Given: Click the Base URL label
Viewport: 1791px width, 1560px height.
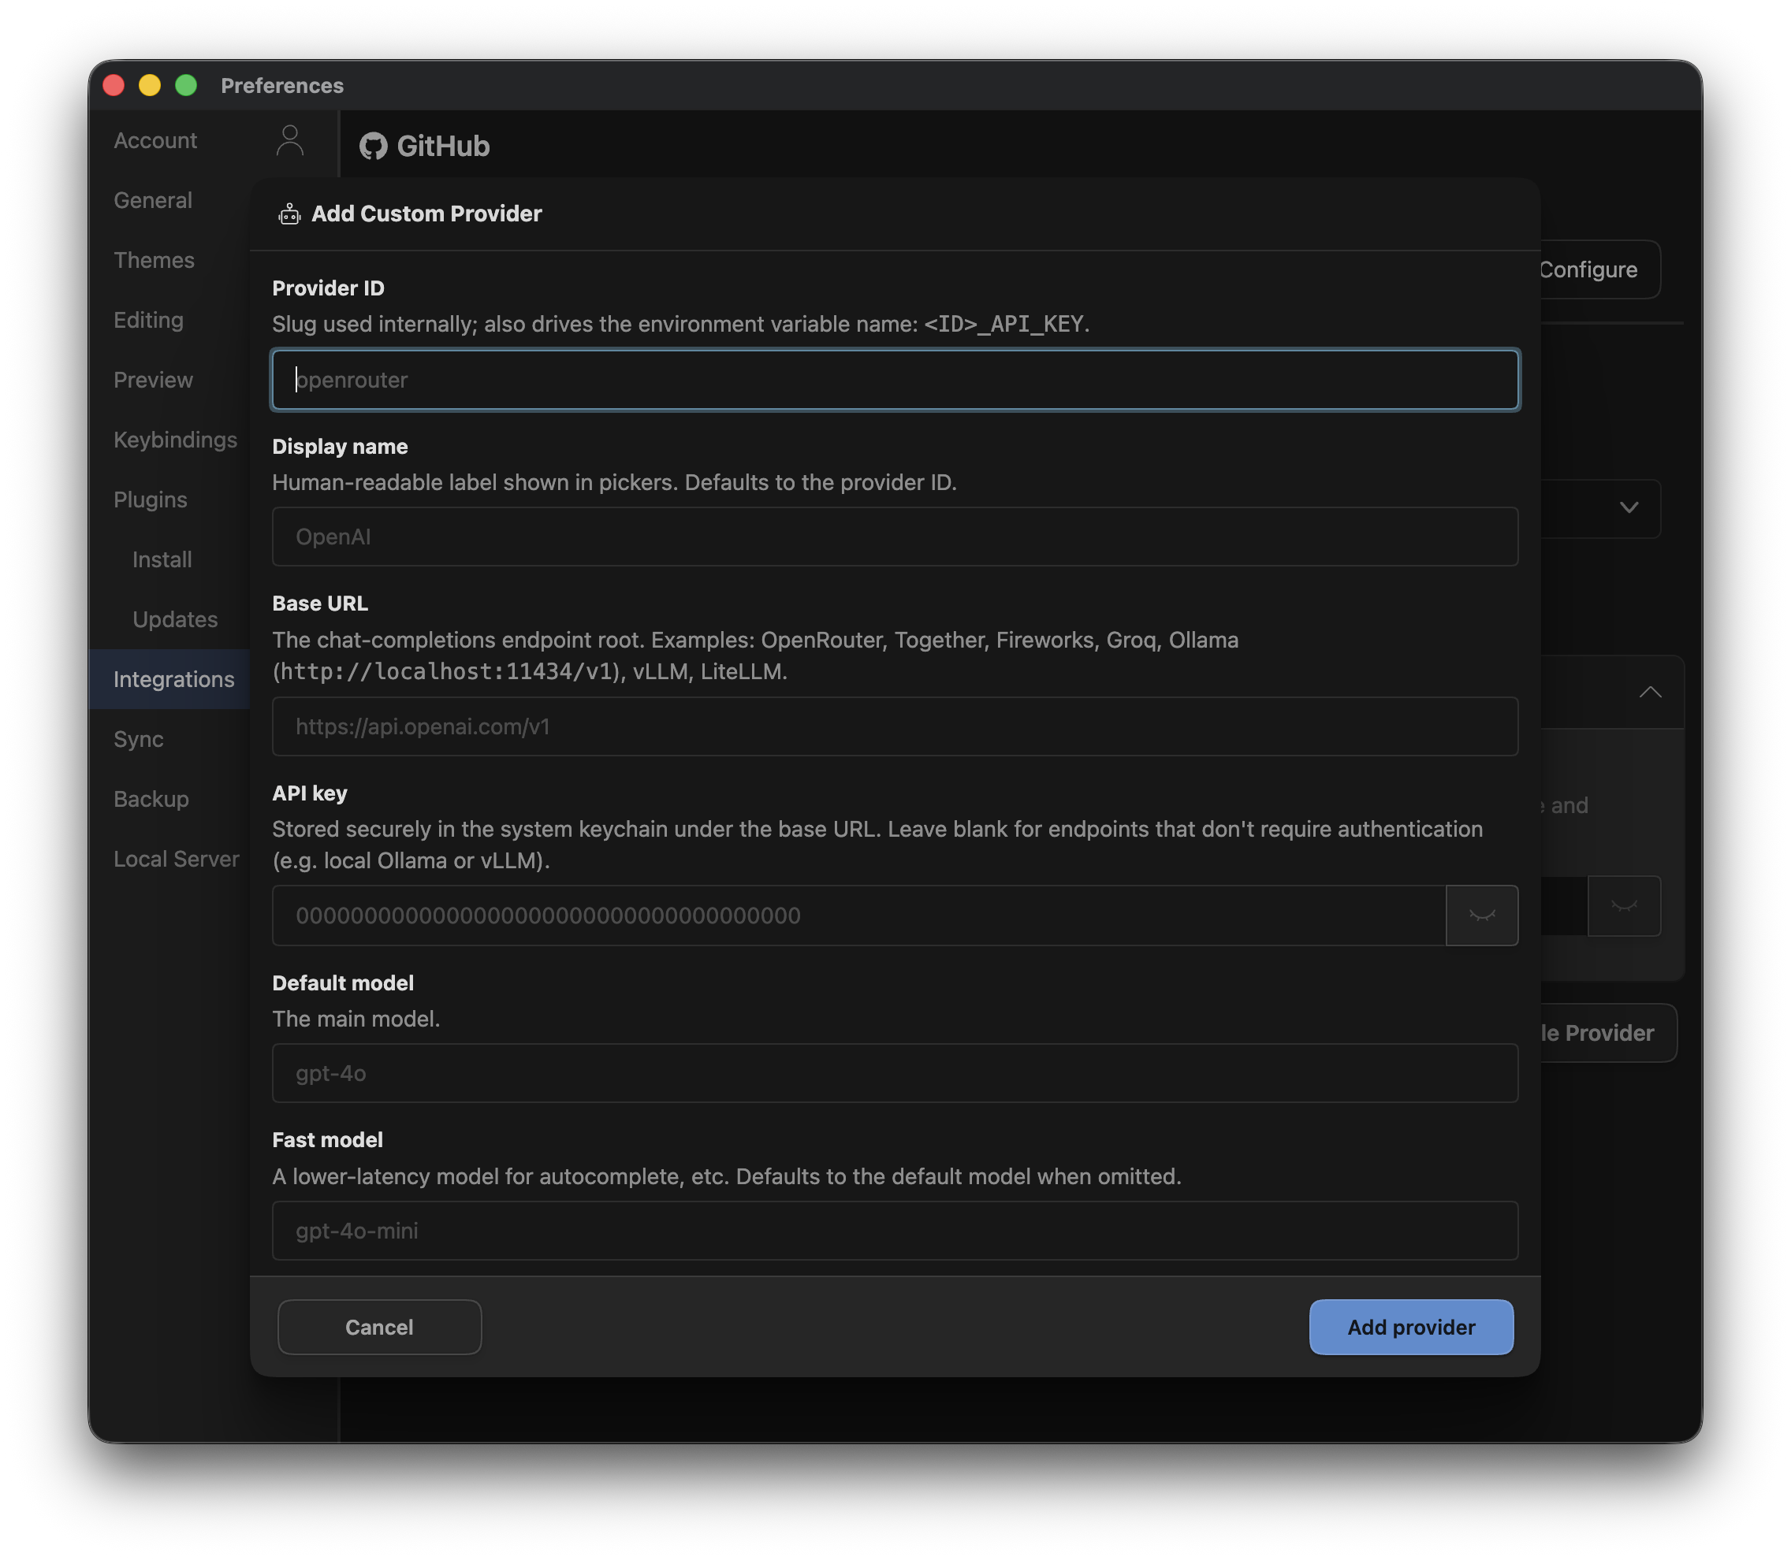Looking at the screenshot, I should click(320, 604).
